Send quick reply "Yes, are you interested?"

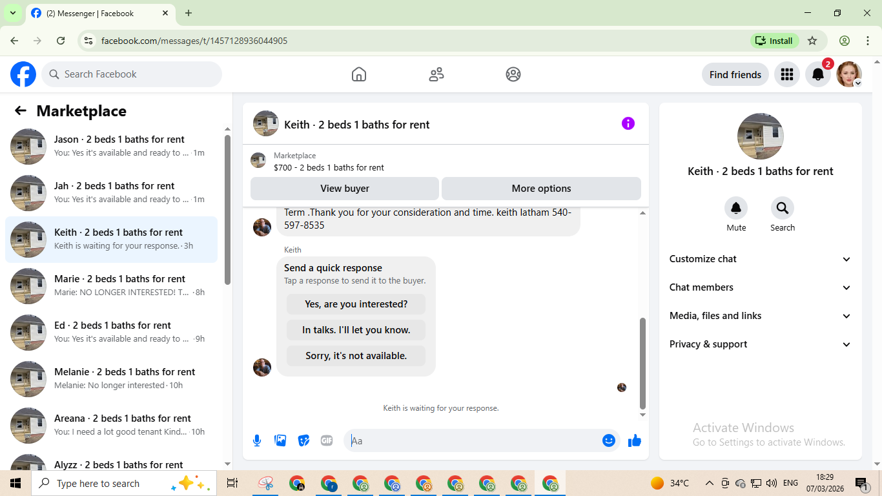[356, 304]
